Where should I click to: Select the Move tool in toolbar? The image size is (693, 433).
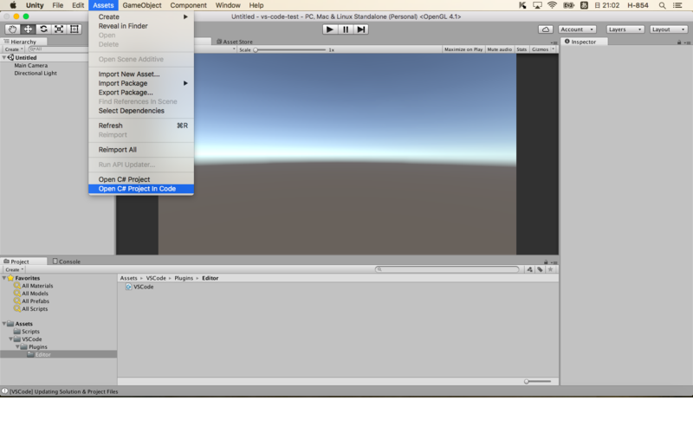28,29
